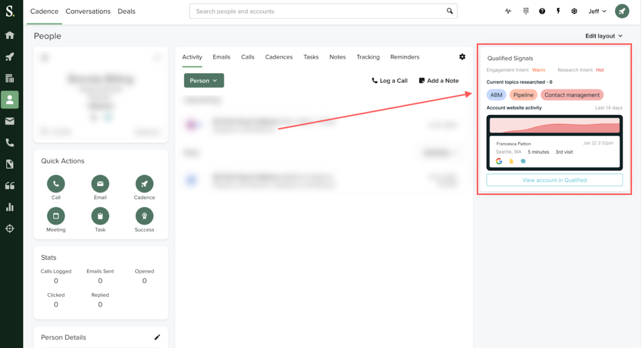Add to Cadence quick action
Viewport: 642px width, 348px height.
tap(144, 184)
